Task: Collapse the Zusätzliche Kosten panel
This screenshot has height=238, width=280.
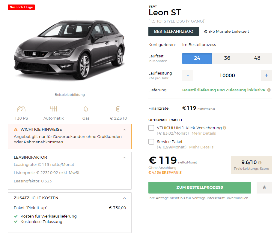Action: coord(124,198)
